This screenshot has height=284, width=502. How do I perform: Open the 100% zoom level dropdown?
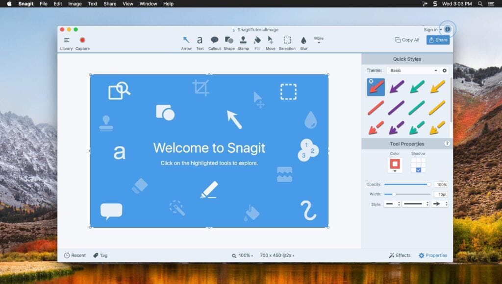242,255
